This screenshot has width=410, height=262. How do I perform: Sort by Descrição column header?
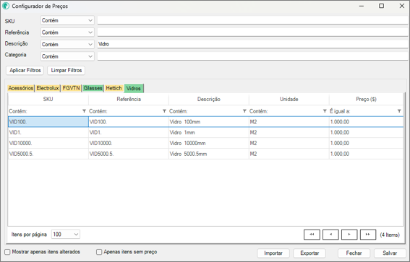(x=209, y=99)
